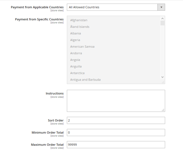This screenshot has width=183, height=154.
Task: Choose Andorra in the countries listbox
Action: pos(76,53)
